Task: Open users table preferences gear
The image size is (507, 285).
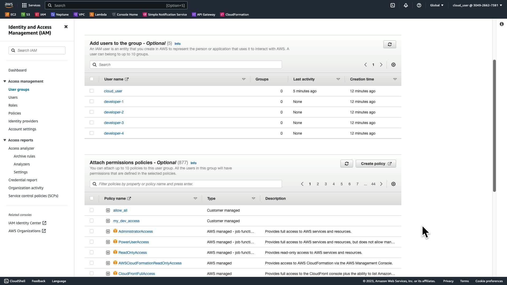Action: [x=393, y=65]
